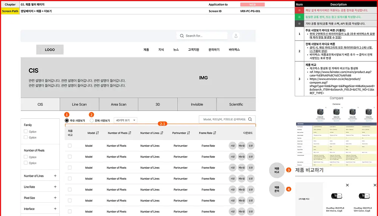Sort by Number of Pixels column arrows
378x216 pixels.
130,133
